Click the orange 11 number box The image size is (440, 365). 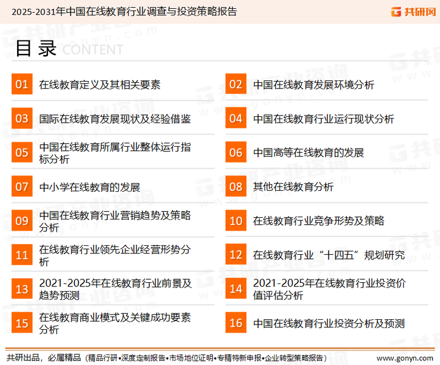[x=22, y=255]
